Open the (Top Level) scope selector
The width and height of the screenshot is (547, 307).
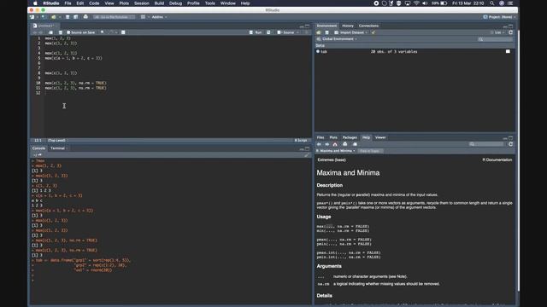[x=57, y=140]
